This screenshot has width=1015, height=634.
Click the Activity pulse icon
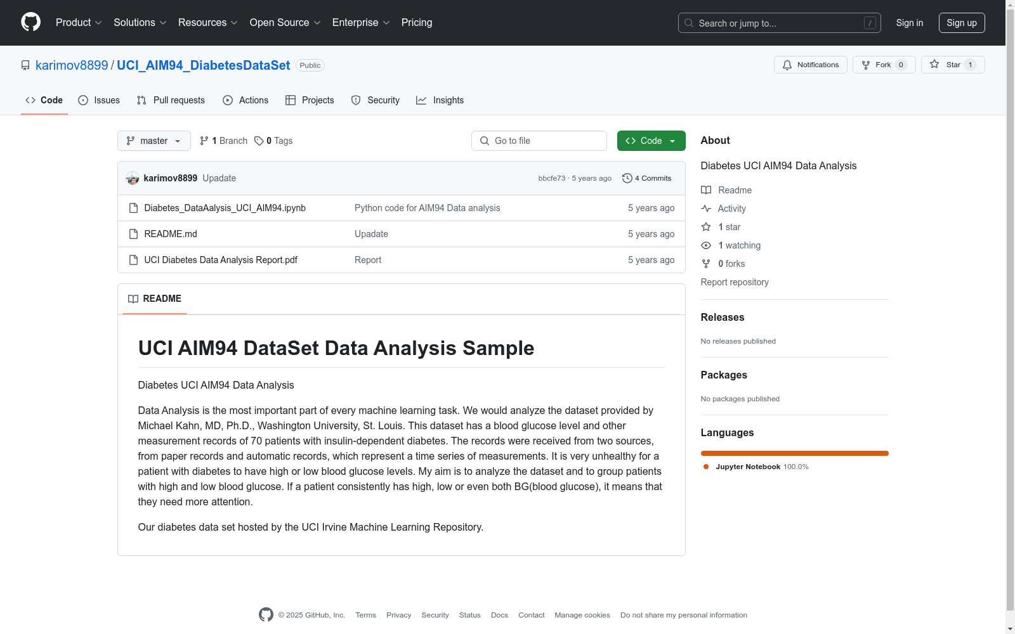coord(706,209)
